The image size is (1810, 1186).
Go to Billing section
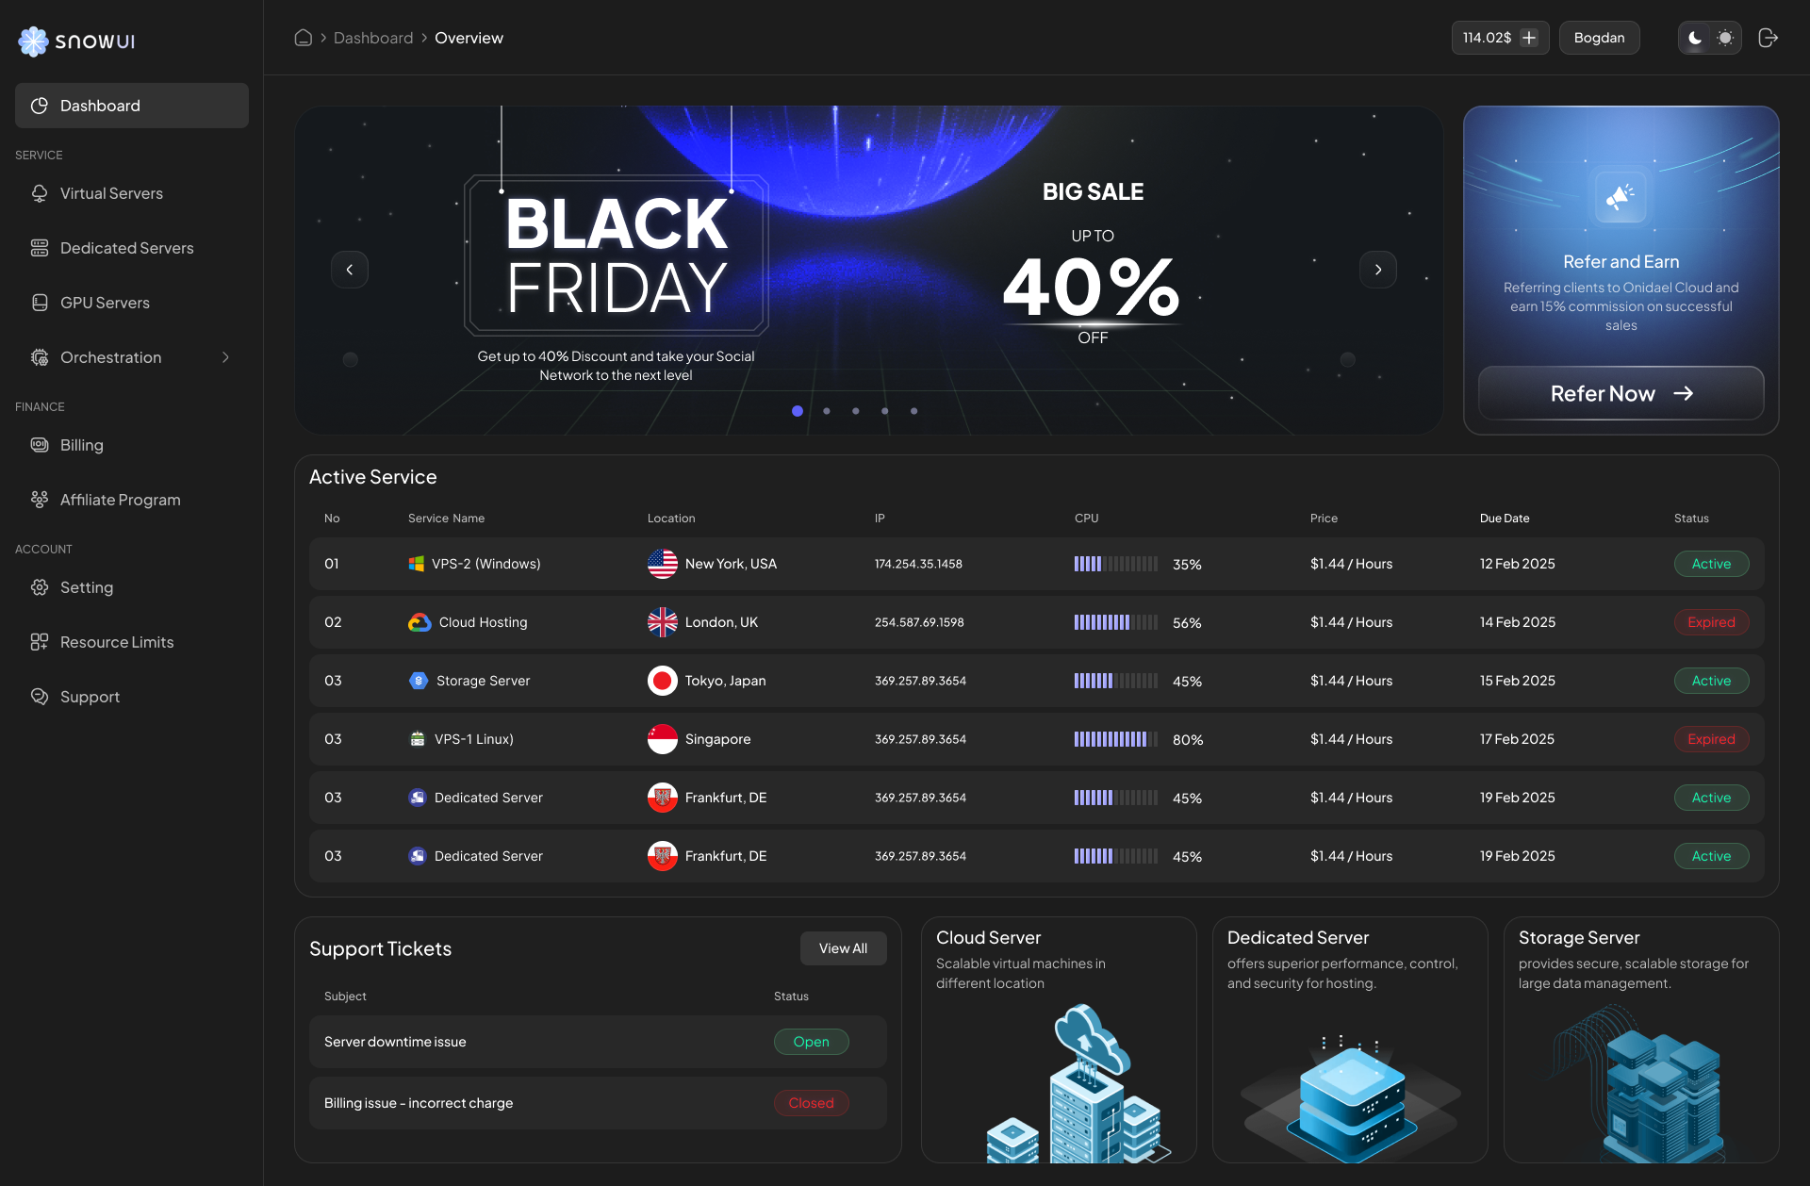[x=83, y=444]
